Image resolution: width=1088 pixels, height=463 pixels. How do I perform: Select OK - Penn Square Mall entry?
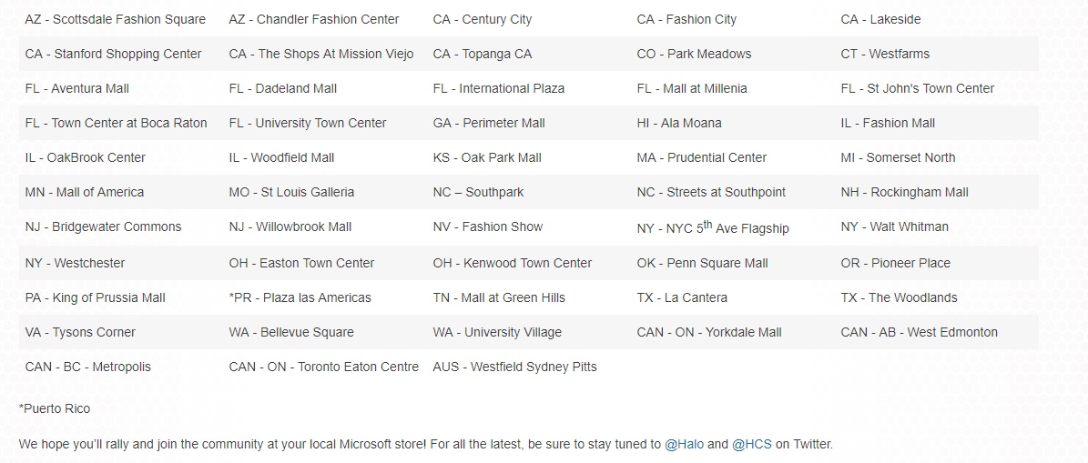(703, 263)
